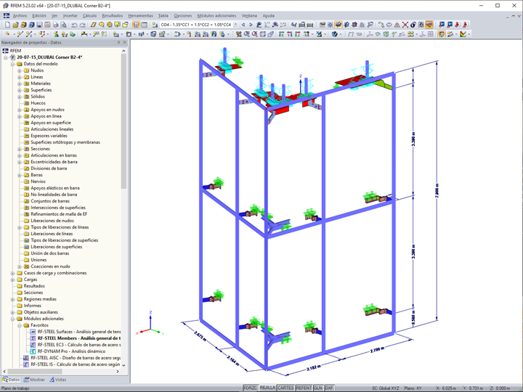Screen dimensions: 523x392
Task: Create a new model file
Action: 7,25
